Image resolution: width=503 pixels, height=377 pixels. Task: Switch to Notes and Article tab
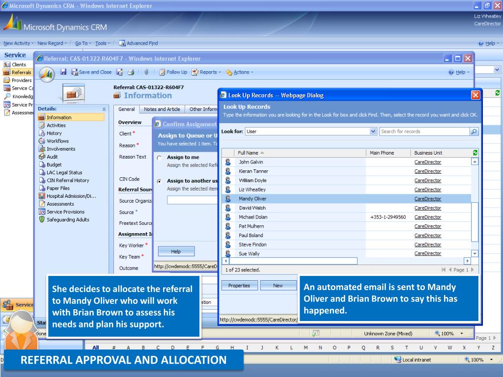162,109
